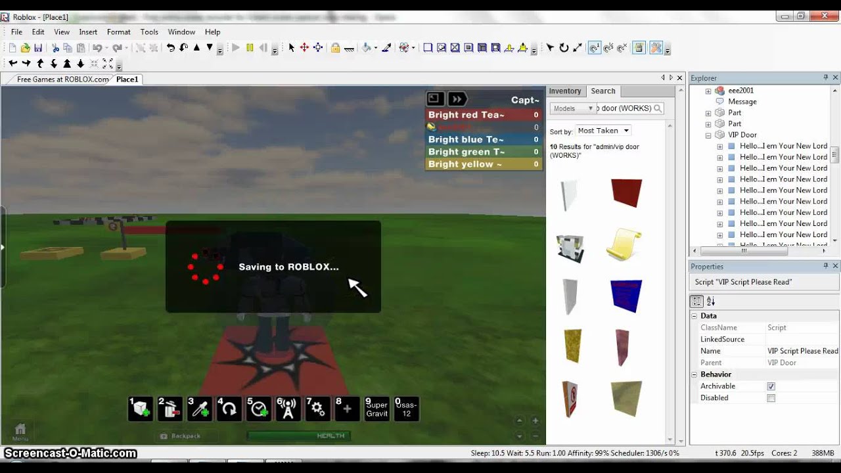Click the toolbox search input field
Screen dimensions: 841x473
click(x=624, y=108)
